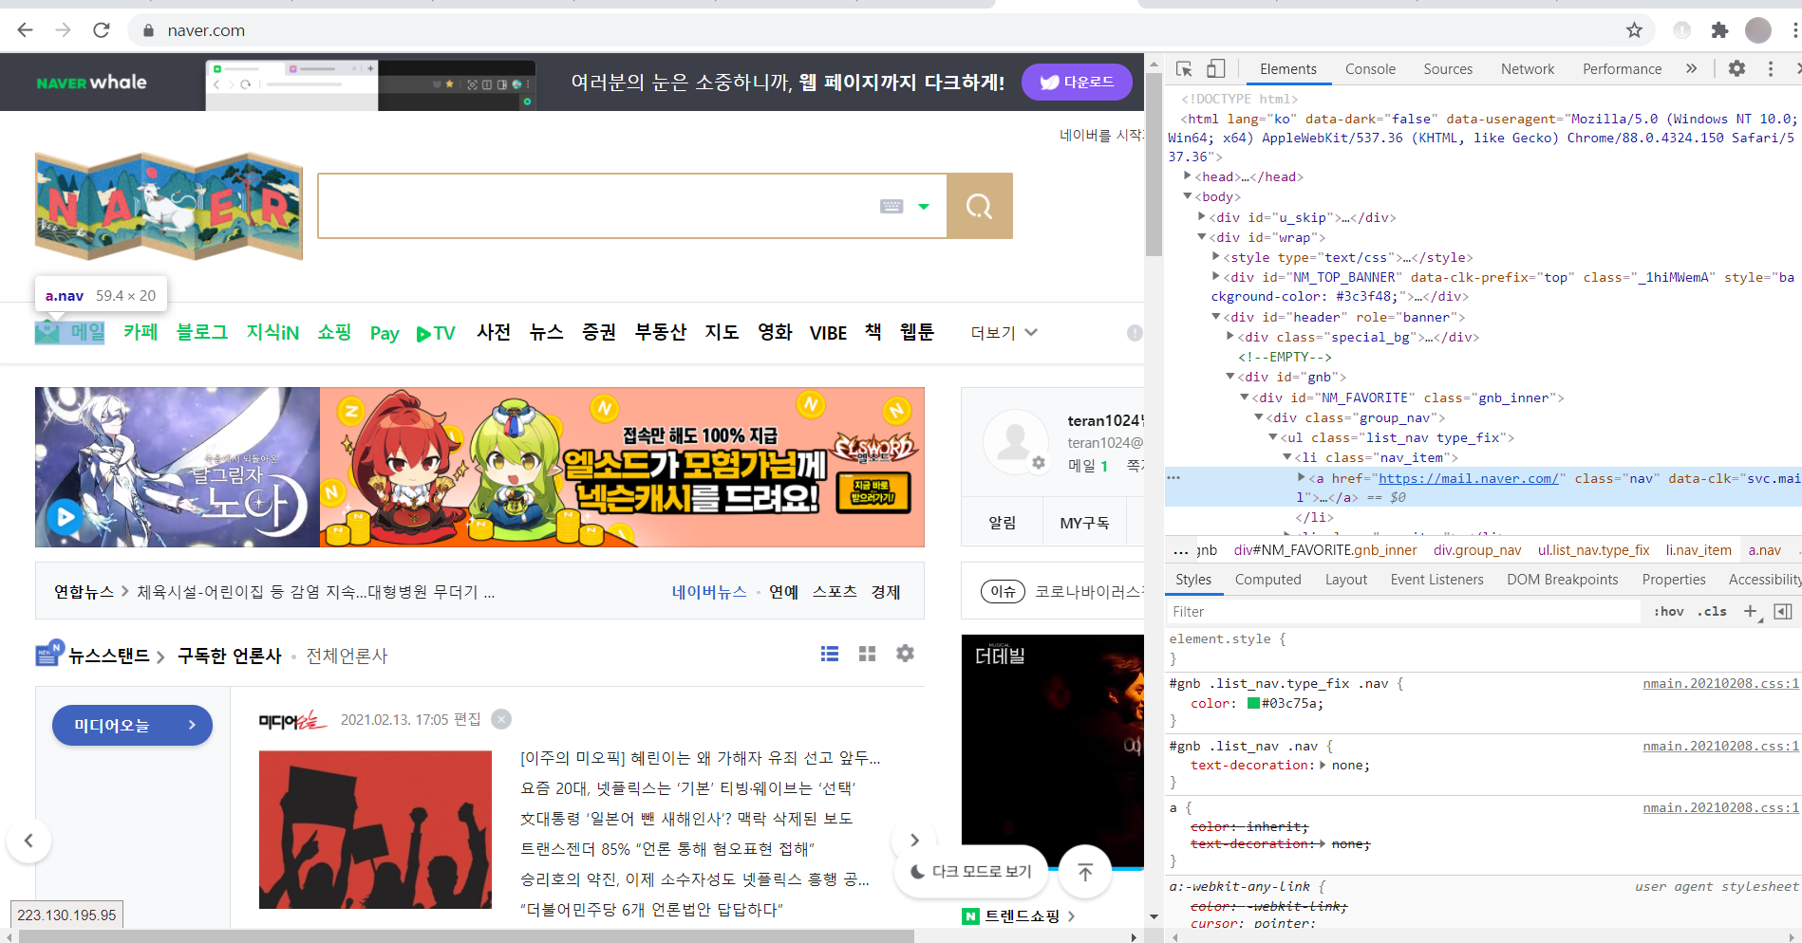This screenshot has height=943, width=1802.
Task: Open the 블로그 navigation link
Action: 202,332
